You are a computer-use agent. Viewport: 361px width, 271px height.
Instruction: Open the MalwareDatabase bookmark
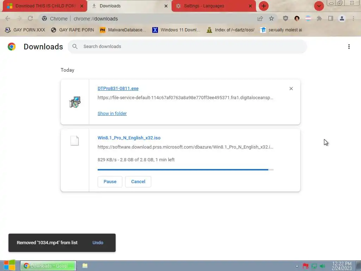click(123, 30)
